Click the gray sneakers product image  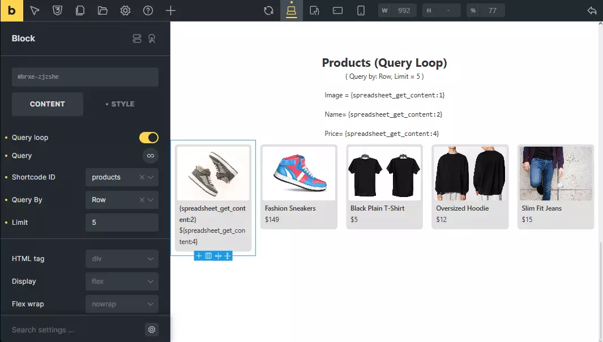tap(213, 173)
